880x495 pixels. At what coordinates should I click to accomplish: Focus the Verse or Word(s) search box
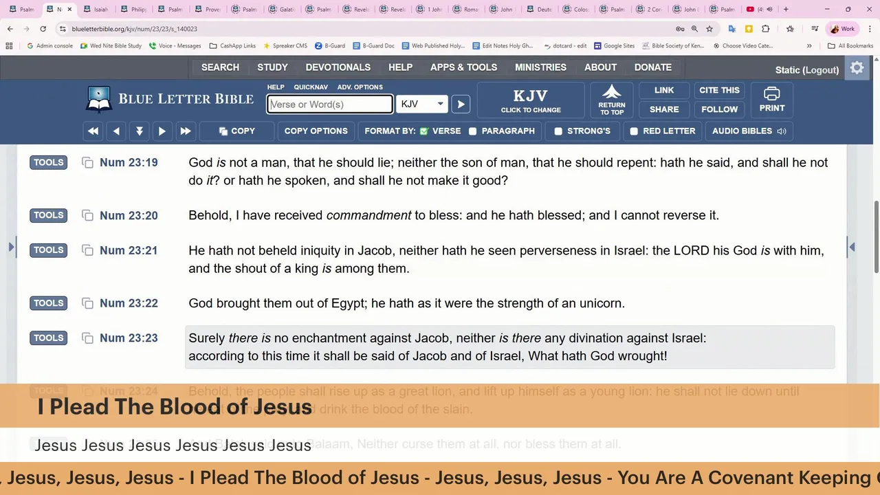click(330, 104)
